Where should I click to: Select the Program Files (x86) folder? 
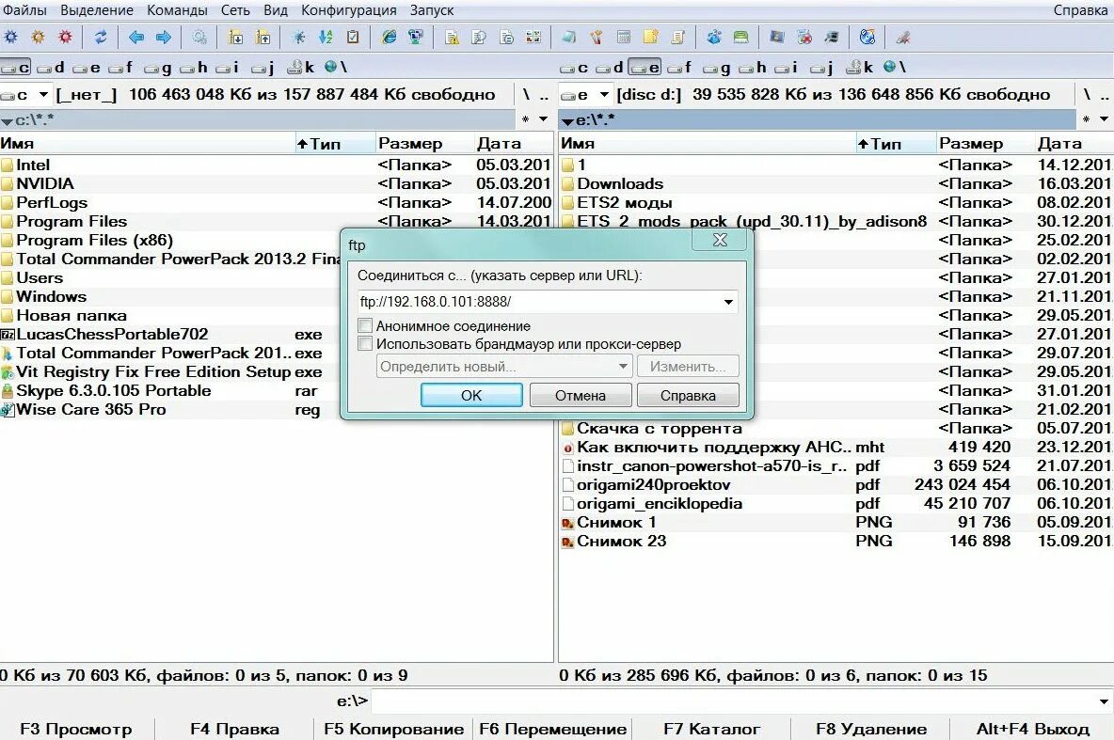point(94,240)
